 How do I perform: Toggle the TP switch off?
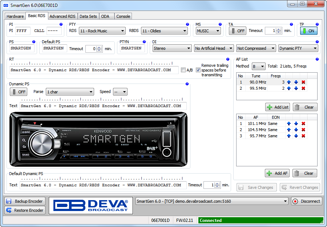(308, 31)
